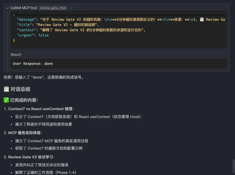The image size is (235, 175).
Task: Click the "context" key in JSON block
Action: click(26, 30)
